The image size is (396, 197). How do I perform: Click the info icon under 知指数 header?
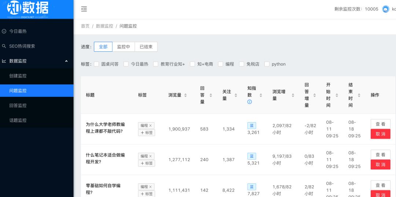(x=250, y=102)
